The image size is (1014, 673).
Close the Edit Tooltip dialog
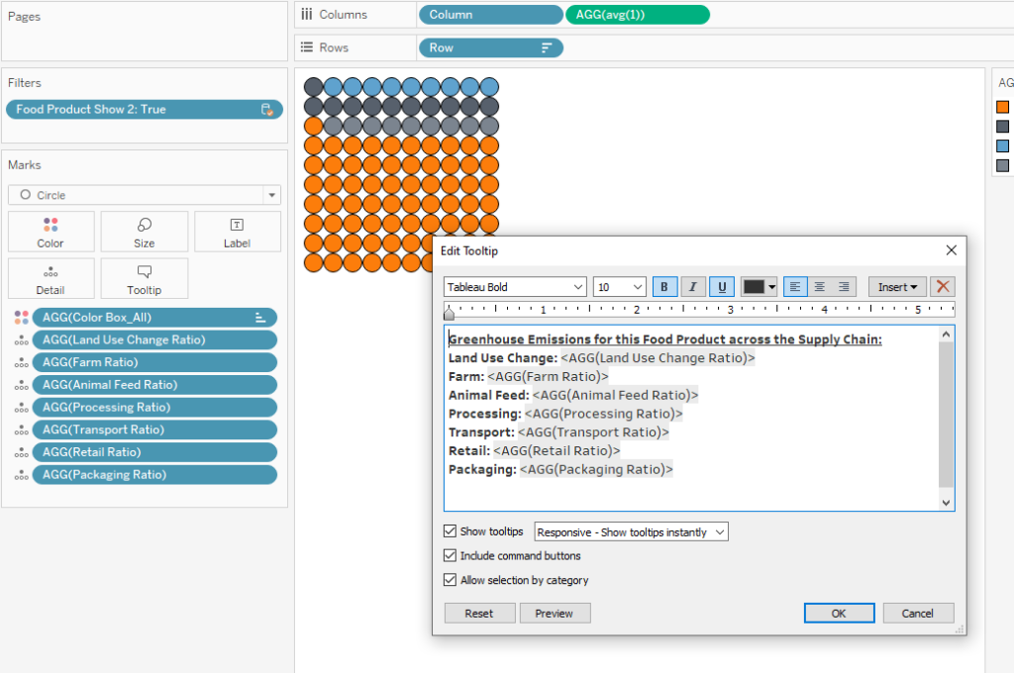(951, 250)
